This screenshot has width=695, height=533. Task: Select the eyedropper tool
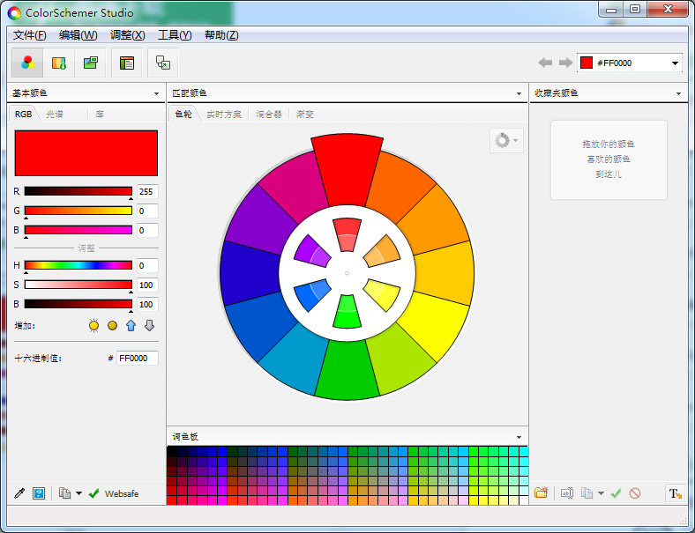tap(19, 493)
